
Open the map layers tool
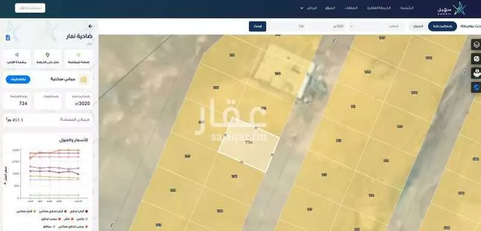[x=476, y=44]
